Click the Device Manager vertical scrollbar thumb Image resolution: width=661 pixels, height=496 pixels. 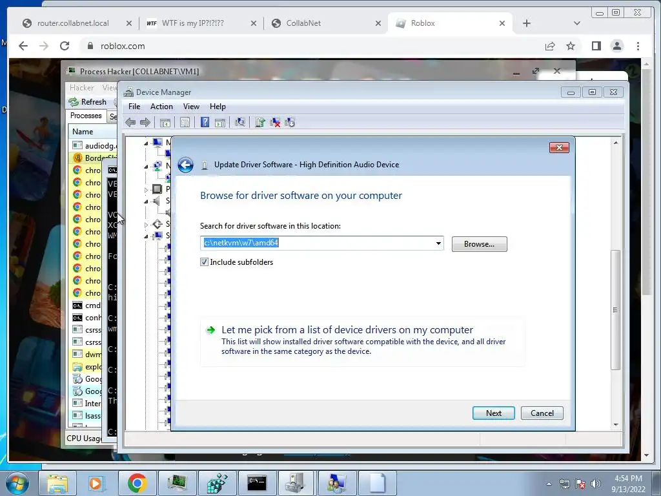tap(615, 310)
